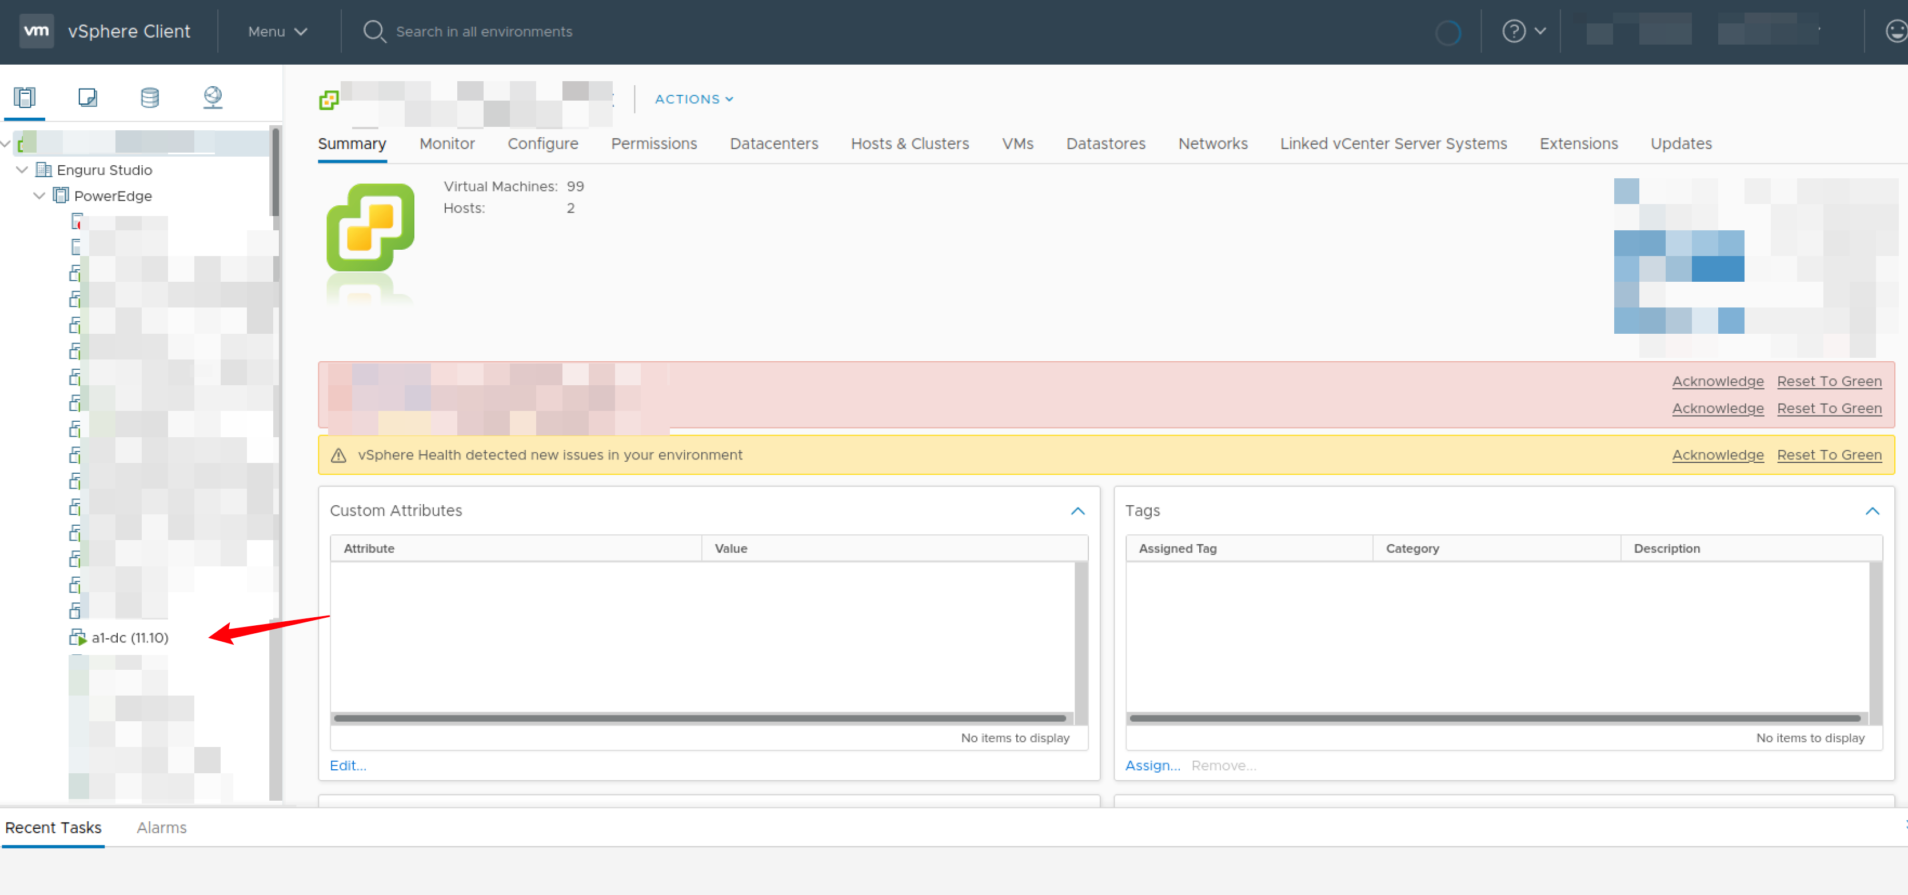1908x895 pixels.
Task: Click the vSphere Client vm logo
Action: tap(36, 31)
